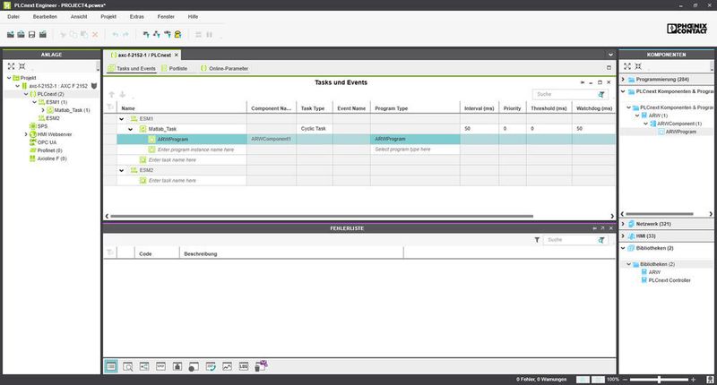
Task: Click expand-all icon in KOMPONENTEN panel
Action: [627, 66]
